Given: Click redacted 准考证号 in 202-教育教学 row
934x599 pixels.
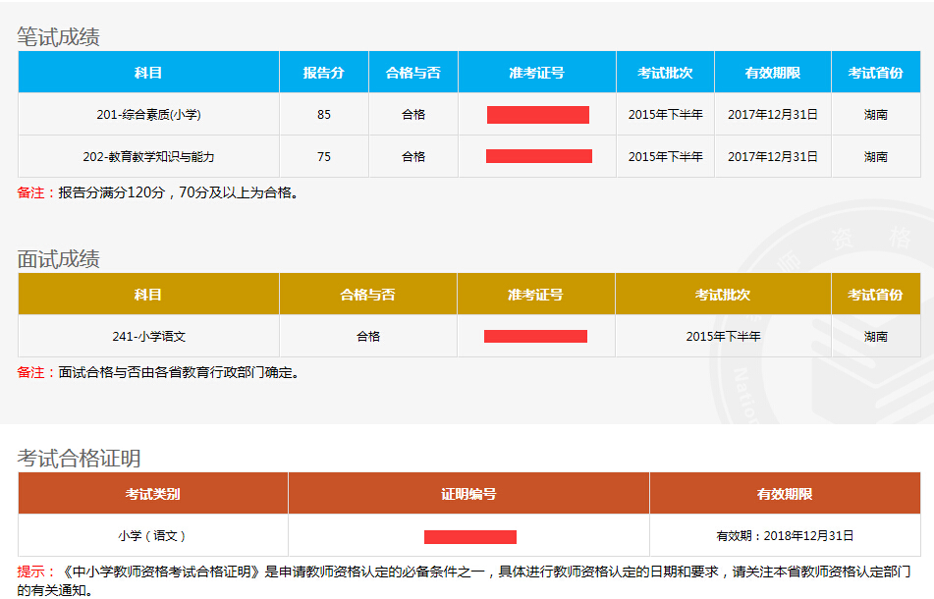Looking at the screenshot, I should 538,156.
